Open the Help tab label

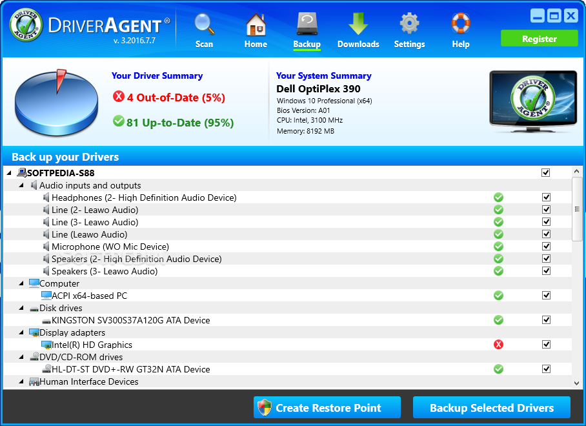click(460, 44)
